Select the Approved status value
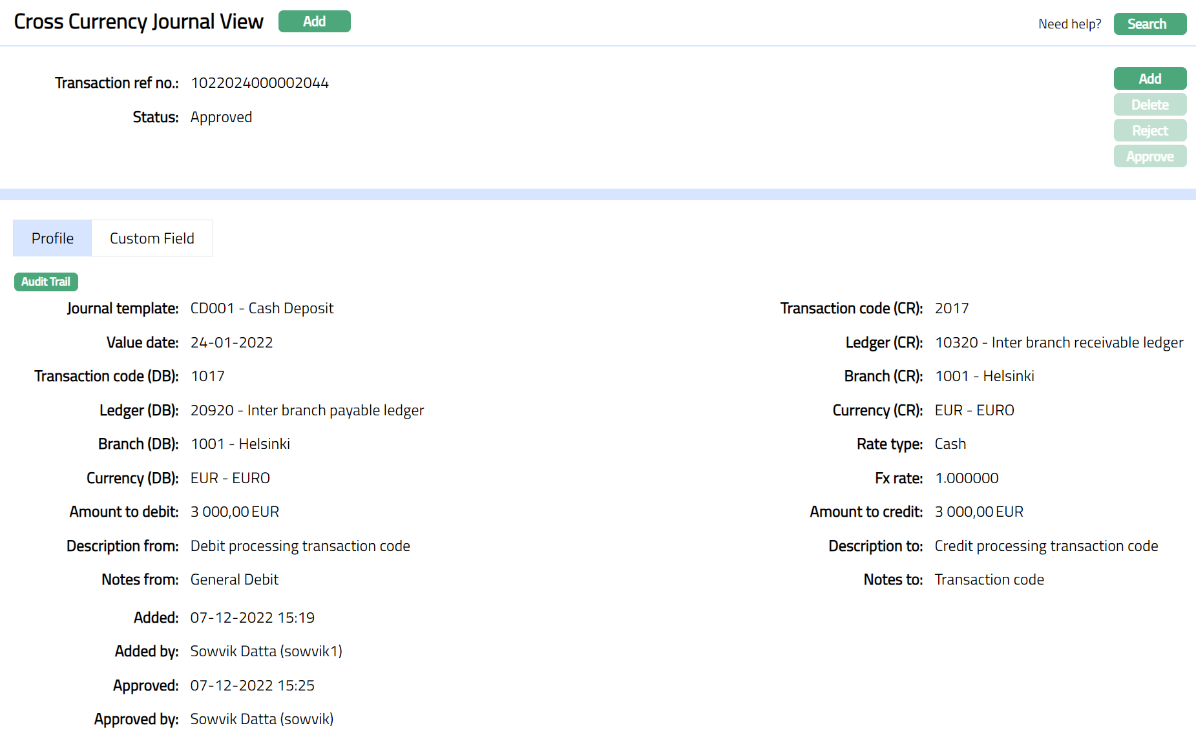 coord(221,118)
